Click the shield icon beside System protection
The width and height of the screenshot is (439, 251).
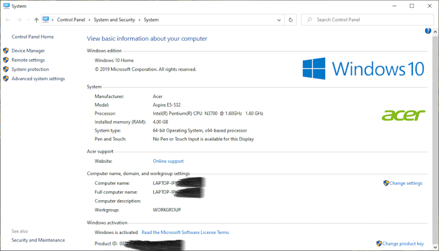(6, 69)
